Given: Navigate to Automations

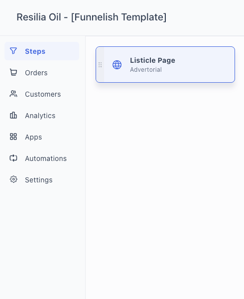Looking at the screenshot, I should [42, 158].
